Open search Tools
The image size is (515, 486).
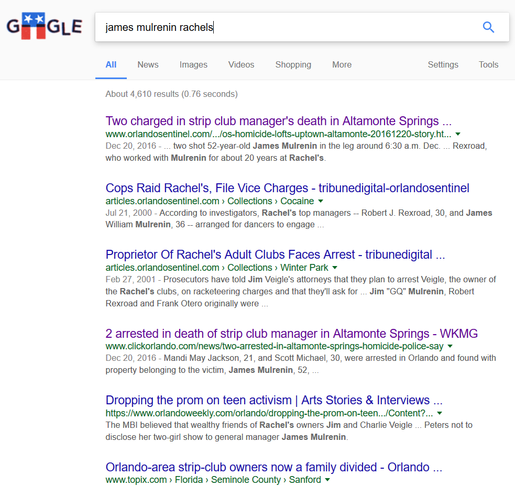click(x=488, y=65)
